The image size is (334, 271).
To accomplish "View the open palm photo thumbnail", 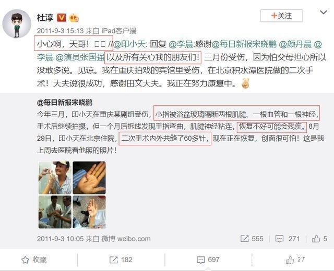I will pos(89,178).
